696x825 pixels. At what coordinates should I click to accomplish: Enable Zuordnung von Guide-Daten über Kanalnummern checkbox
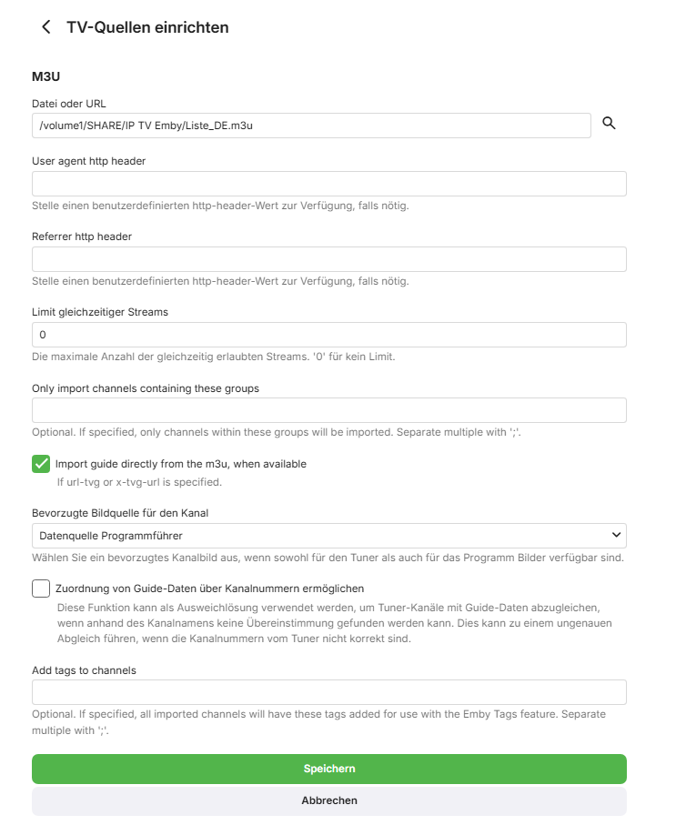(x=41, y=589)
